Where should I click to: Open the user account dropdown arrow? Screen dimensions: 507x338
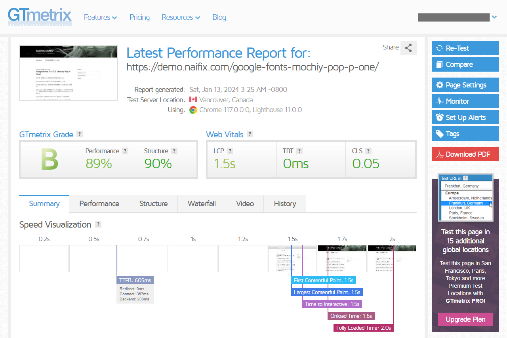click(494, 17)
